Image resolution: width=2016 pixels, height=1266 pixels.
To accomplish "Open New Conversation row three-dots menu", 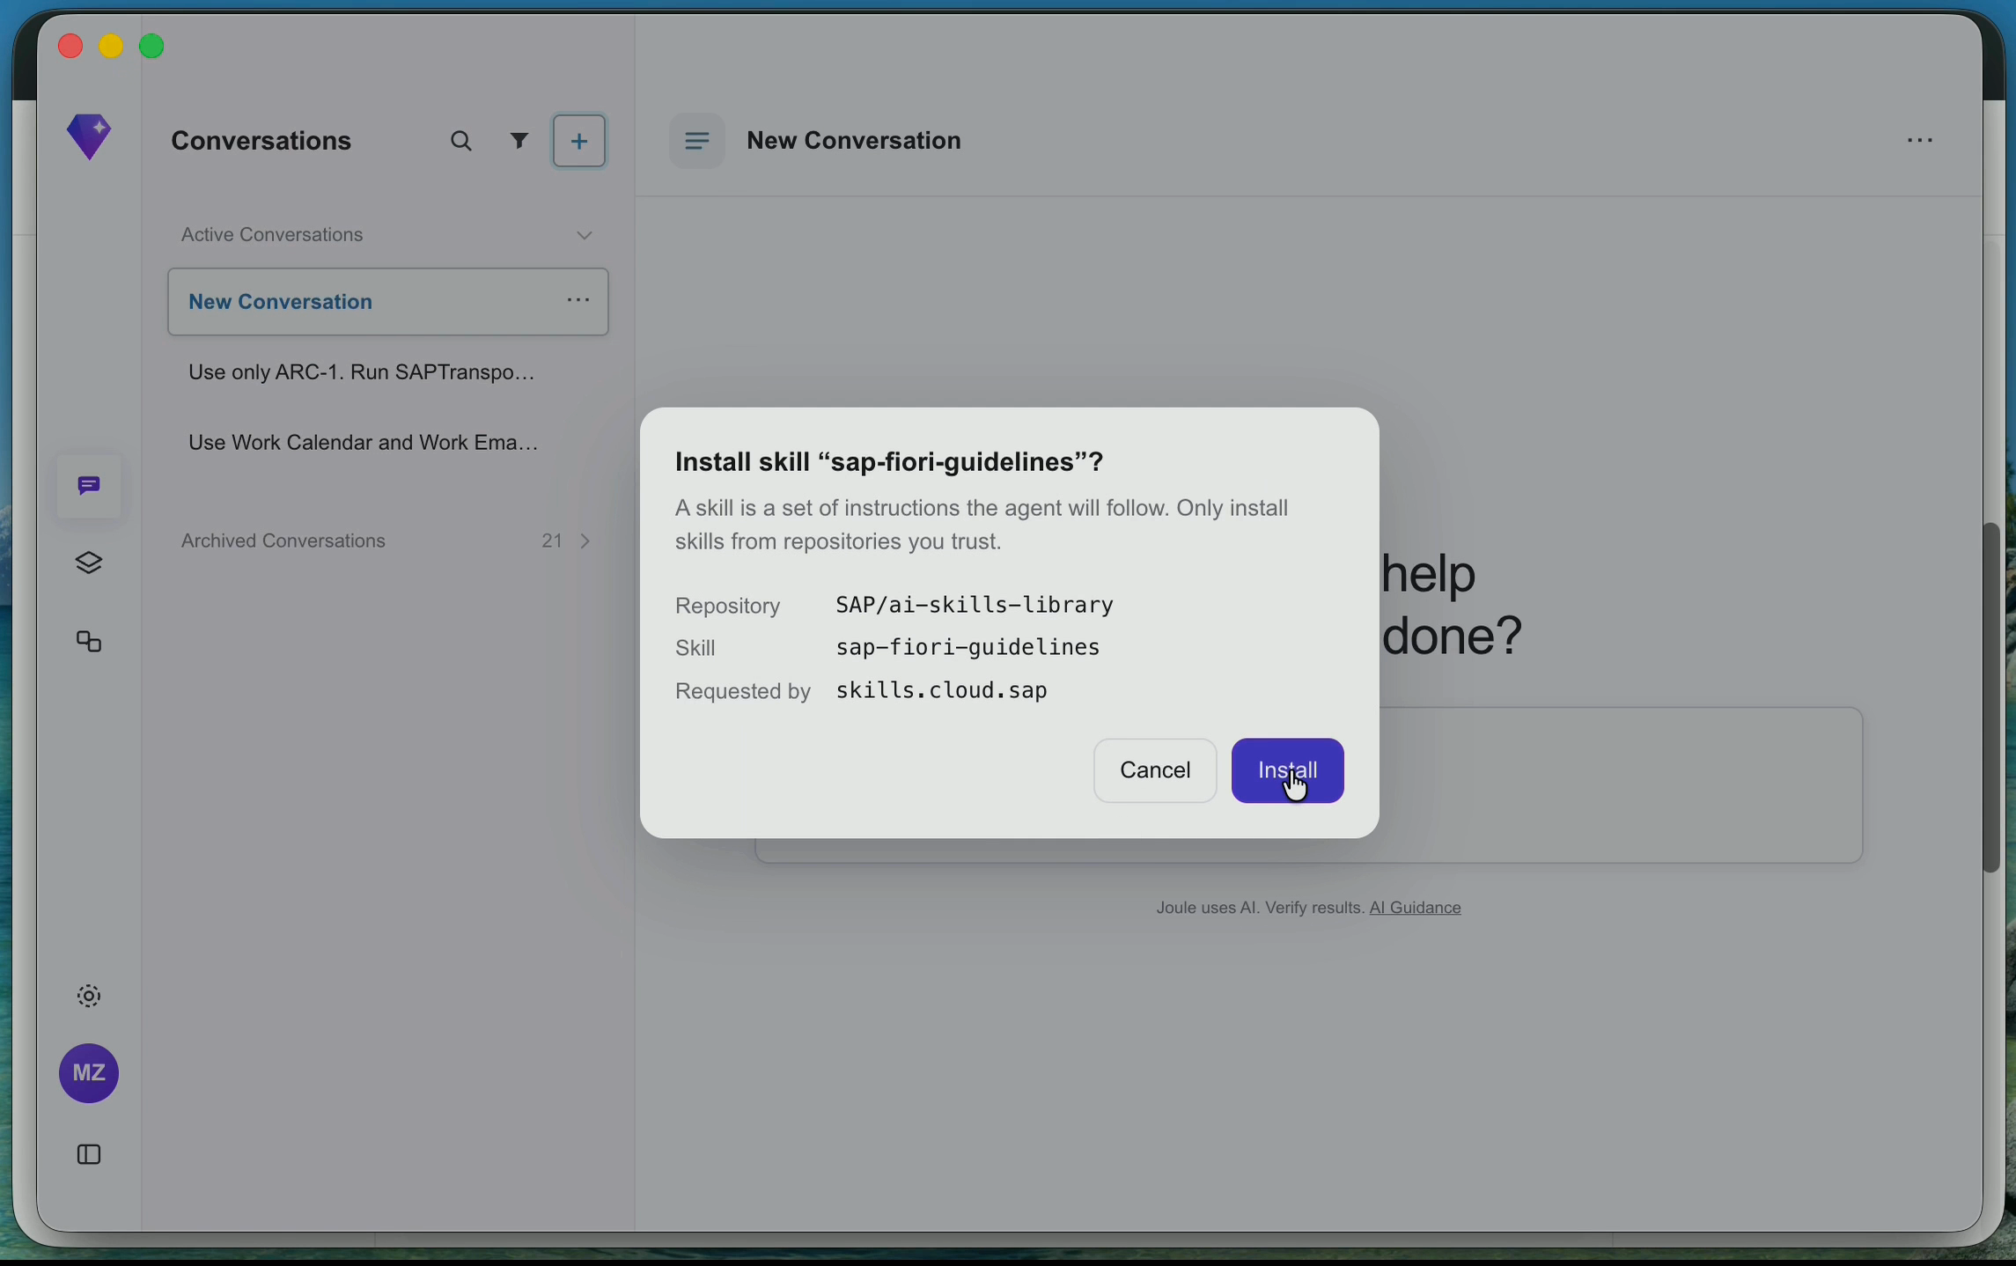I will [578, 301].
